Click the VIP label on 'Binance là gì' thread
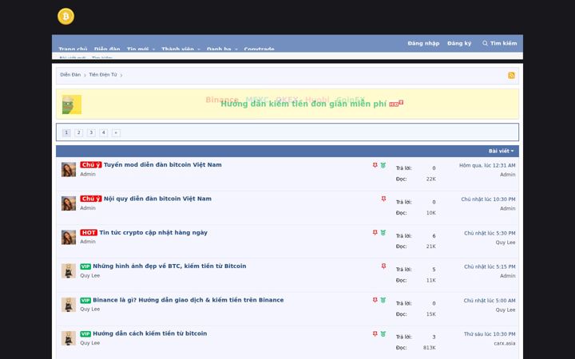This screenshot has width=575, height=359. [x=85, y=301]
